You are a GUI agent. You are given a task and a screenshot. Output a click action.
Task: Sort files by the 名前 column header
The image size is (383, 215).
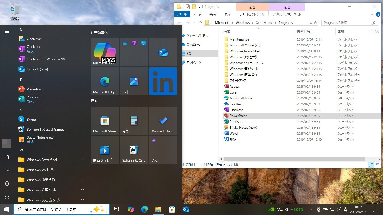point(227,31)
